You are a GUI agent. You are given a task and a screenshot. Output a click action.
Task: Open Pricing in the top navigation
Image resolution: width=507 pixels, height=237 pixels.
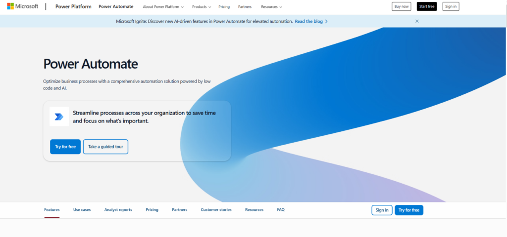224,7
